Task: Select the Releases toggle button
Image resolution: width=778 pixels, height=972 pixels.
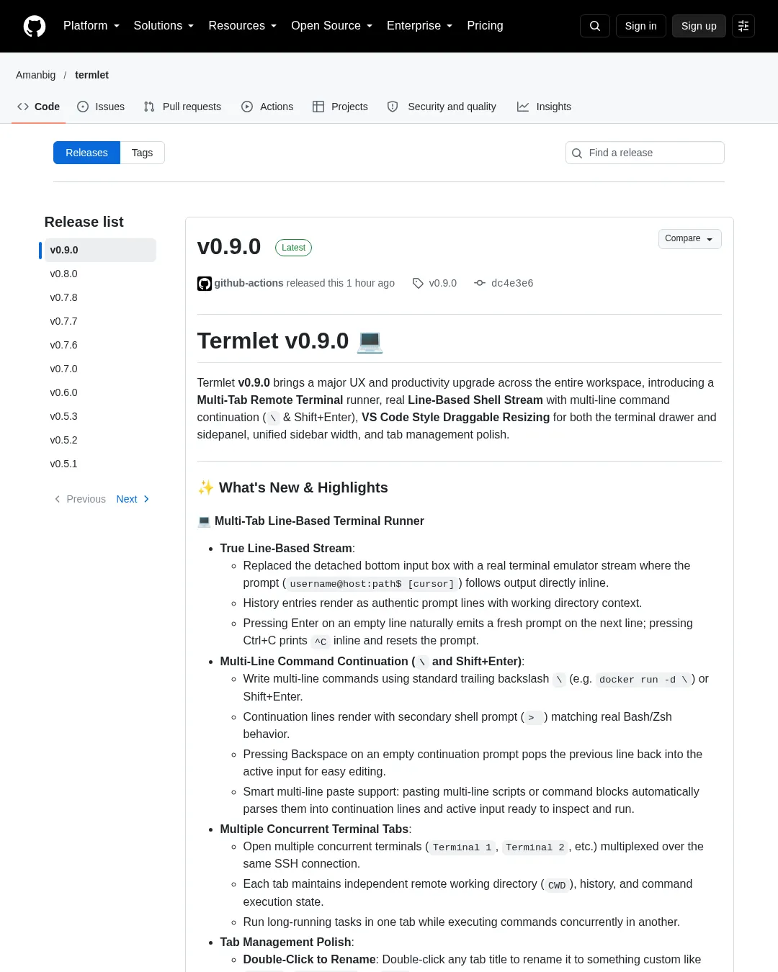Action: click(86, 153)
